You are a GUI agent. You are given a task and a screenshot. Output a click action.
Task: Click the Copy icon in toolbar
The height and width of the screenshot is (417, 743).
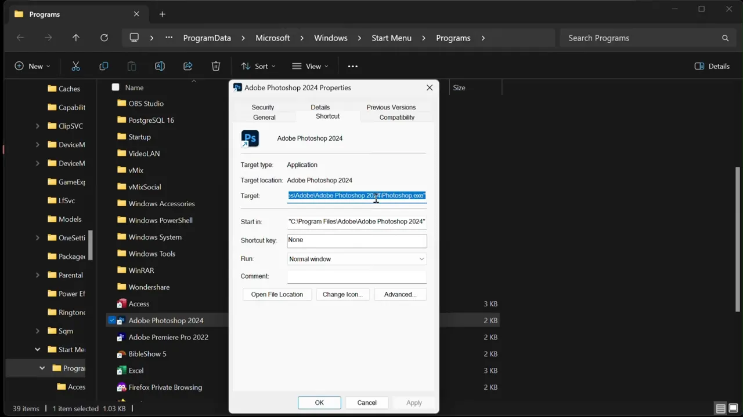(x=104, y=67)
